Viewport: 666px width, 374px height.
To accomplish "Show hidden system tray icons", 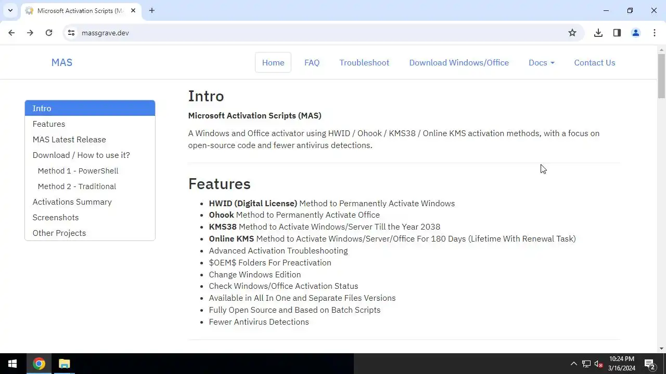I will pyautogui.click(x=573, y=364).
